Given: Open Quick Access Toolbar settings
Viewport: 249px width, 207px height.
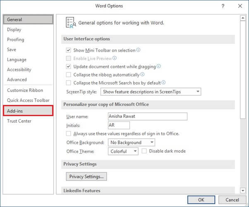Looking at the screenshot, I should (x=28, y=100).
